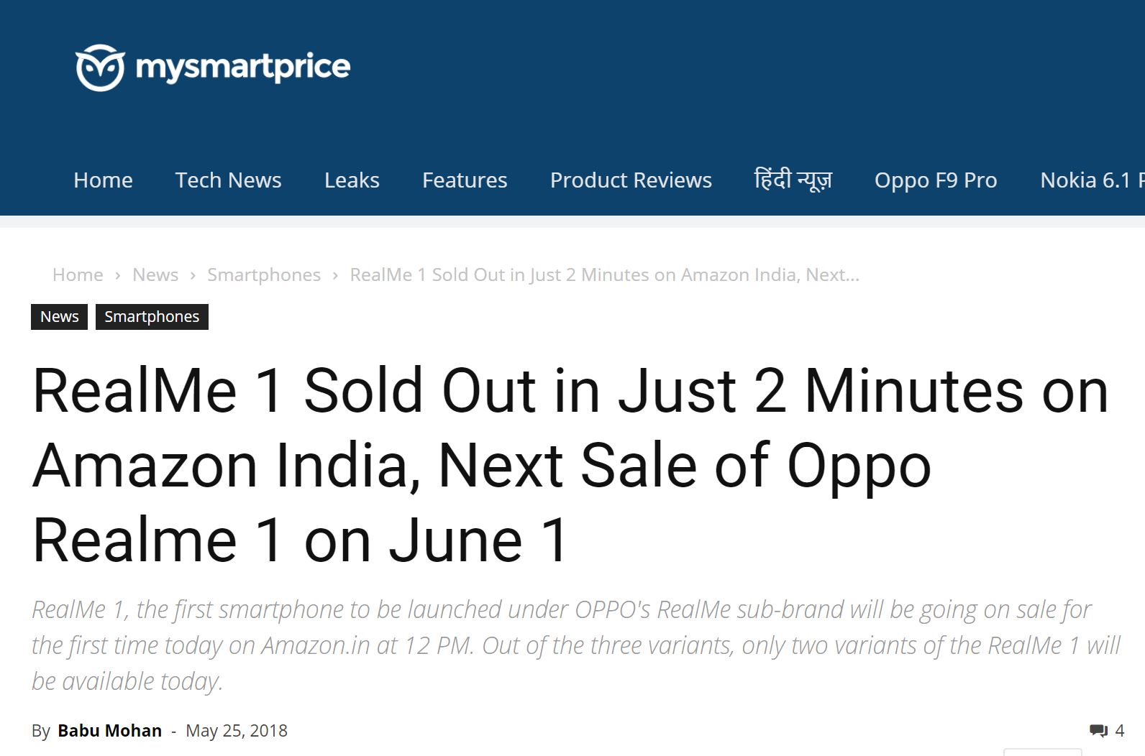This screenshot has height=756, width=1145.
Task: Open author Babu Mohan's profile
Action: point(109,731)
